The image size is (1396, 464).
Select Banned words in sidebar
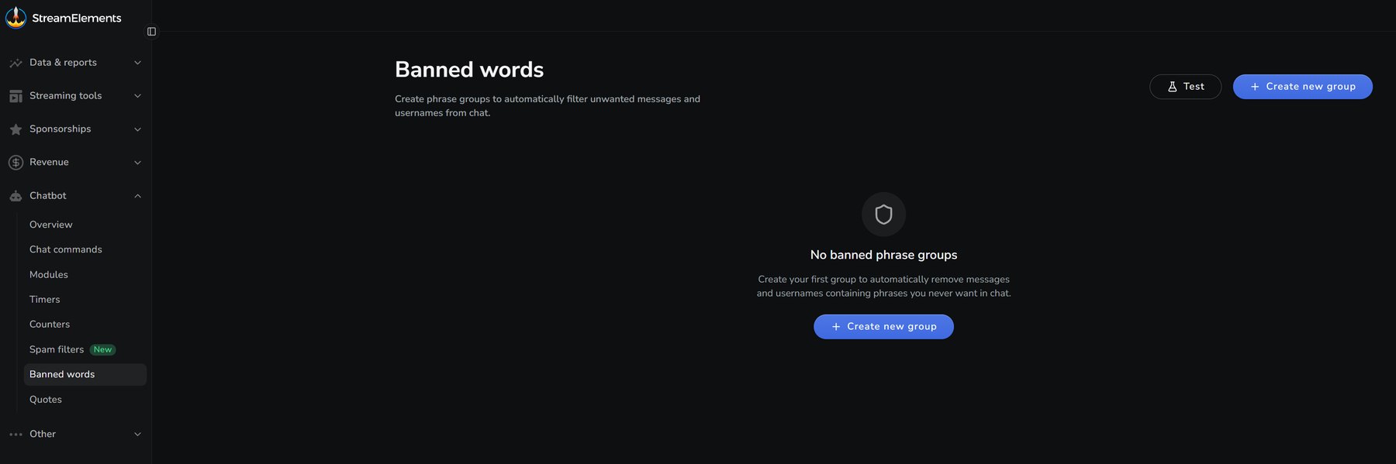[x=85, y=375]
